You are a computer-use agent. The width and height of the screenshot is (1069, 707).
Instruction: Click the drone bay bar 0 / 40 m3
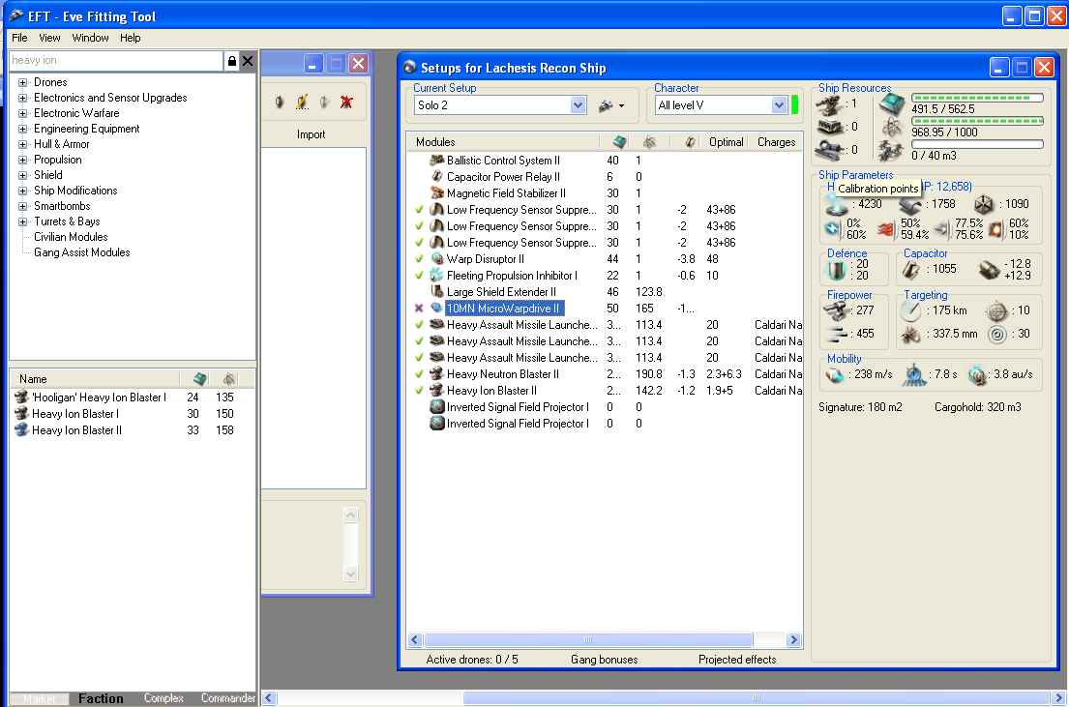pos(977,144)
